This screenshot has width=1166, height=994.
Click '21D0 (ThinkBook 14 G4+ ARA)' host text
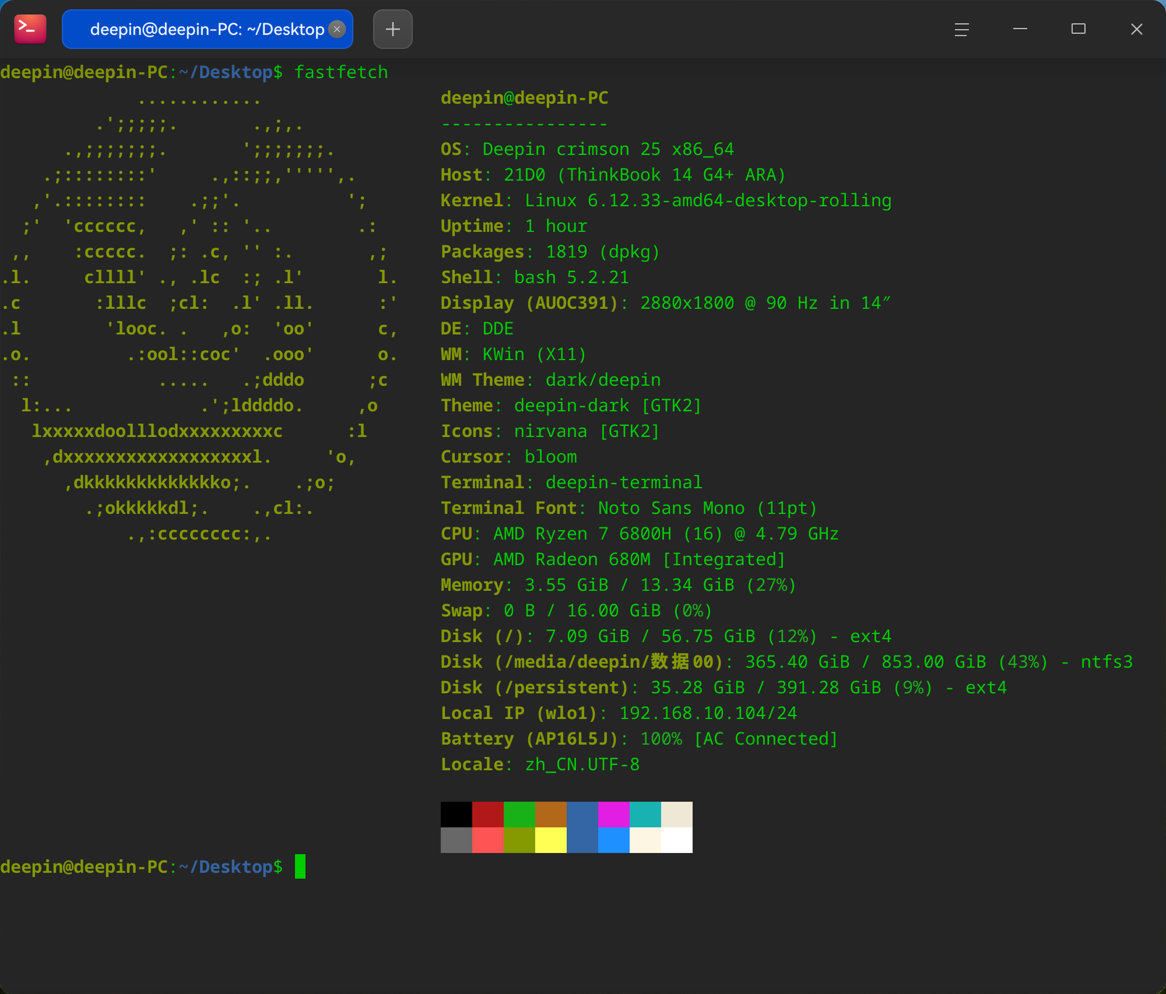tap(645, 175)
